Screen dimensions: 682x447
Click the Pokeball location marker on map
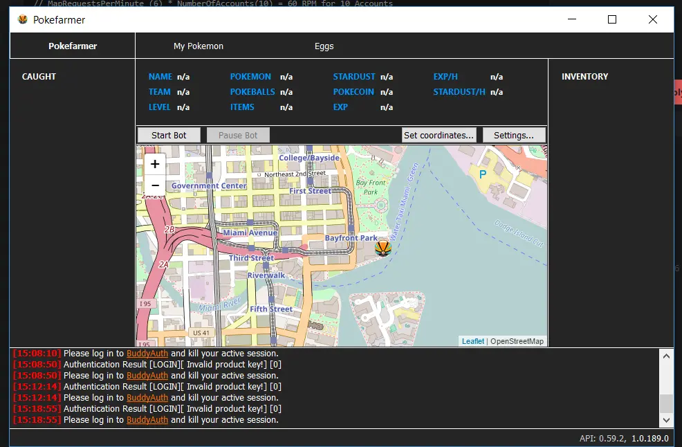click(383, 248)
